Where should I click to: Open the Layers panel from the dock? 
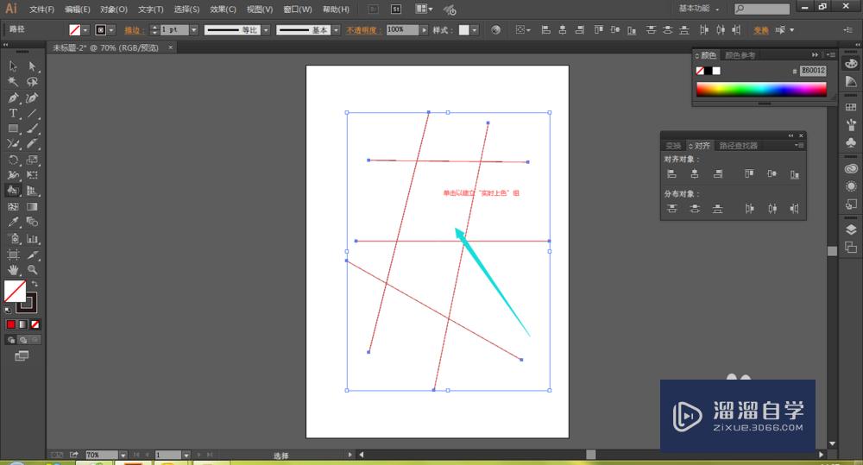click(x=851, y=229)
